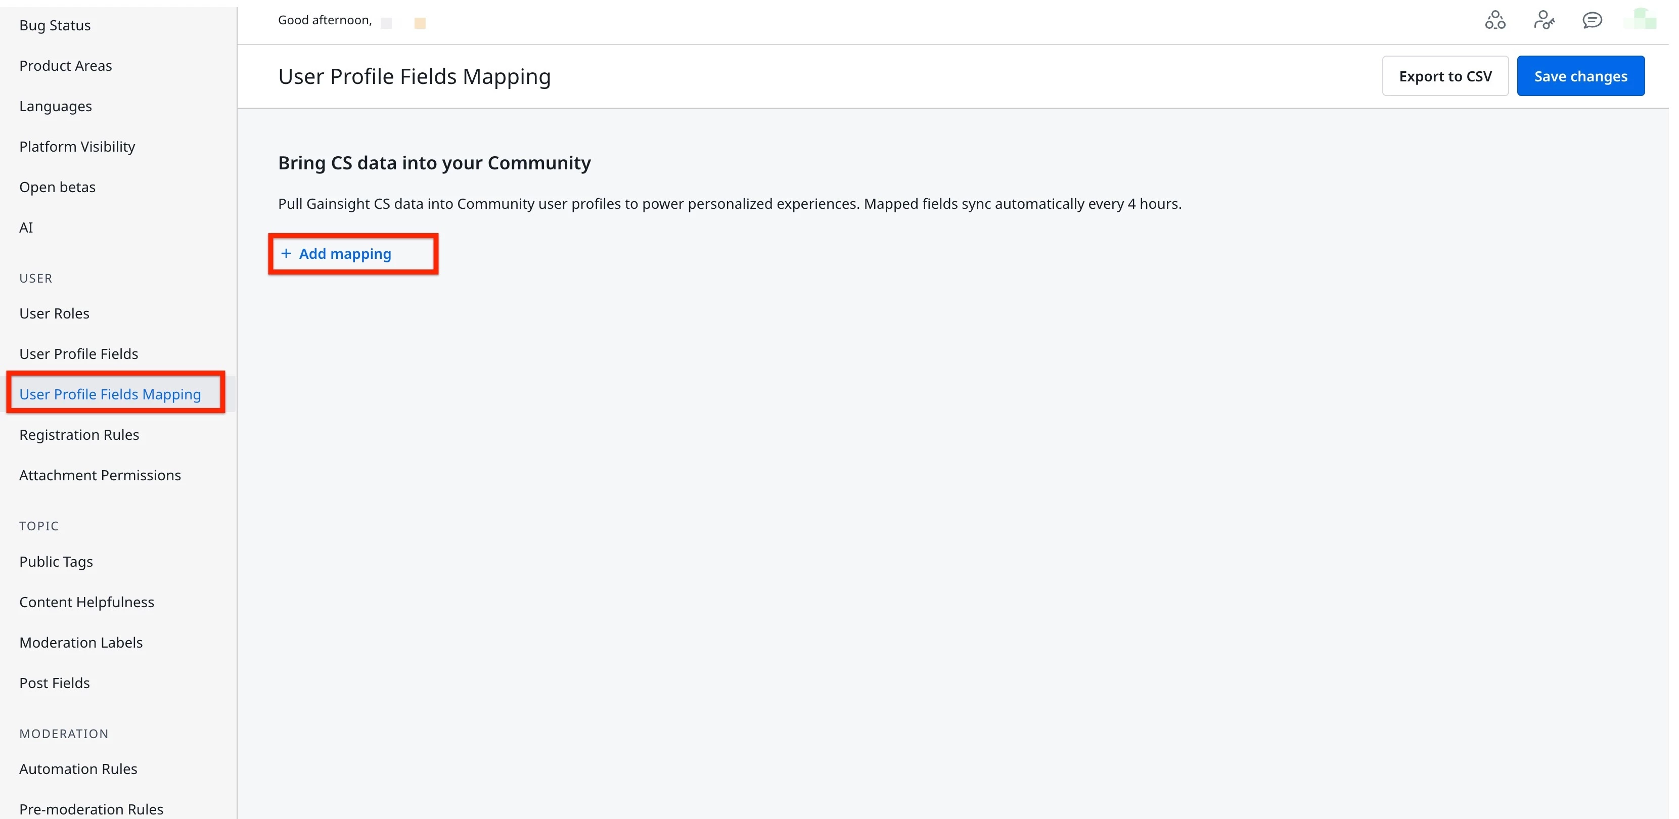Export mappings via Export to CSV
This screenshot has width=1679, height=819.
(x=1444, y=76)
